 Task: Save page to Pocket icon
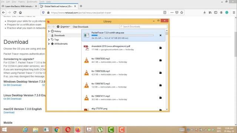pos(177,13)
